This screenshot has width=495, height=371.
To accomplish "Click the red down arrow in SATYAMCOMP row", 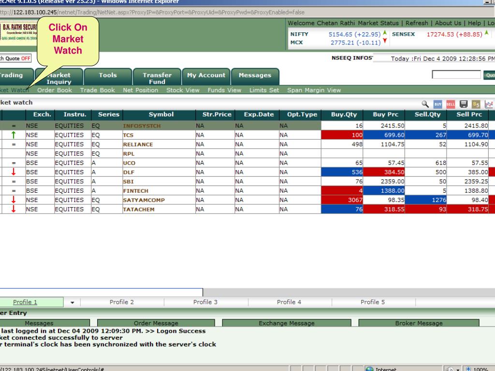I will (x=13, y=200).
